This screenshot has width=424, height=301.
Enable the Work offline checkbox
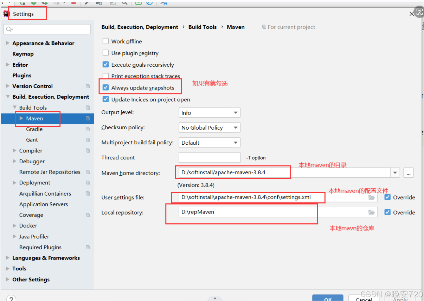(x=105, y=41)
